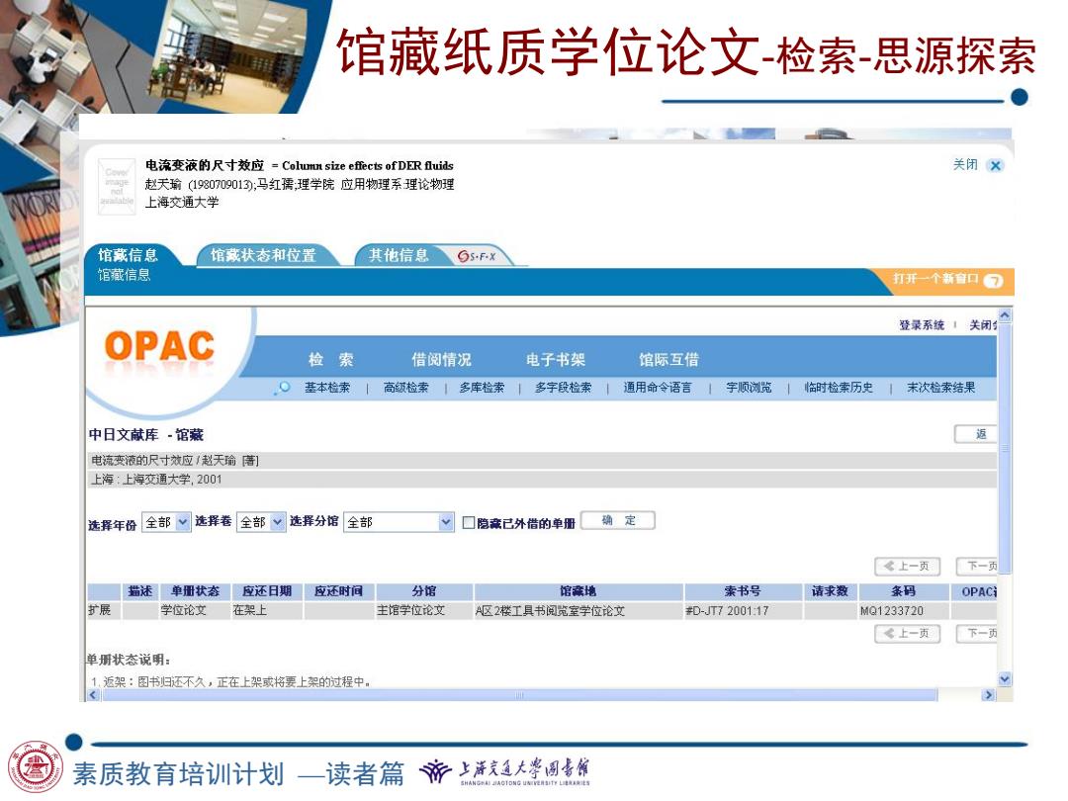Switch to the 馆藏信息 tab
Screen dimensions: 1068x801
pyautogui.click(x=128, y=255)
